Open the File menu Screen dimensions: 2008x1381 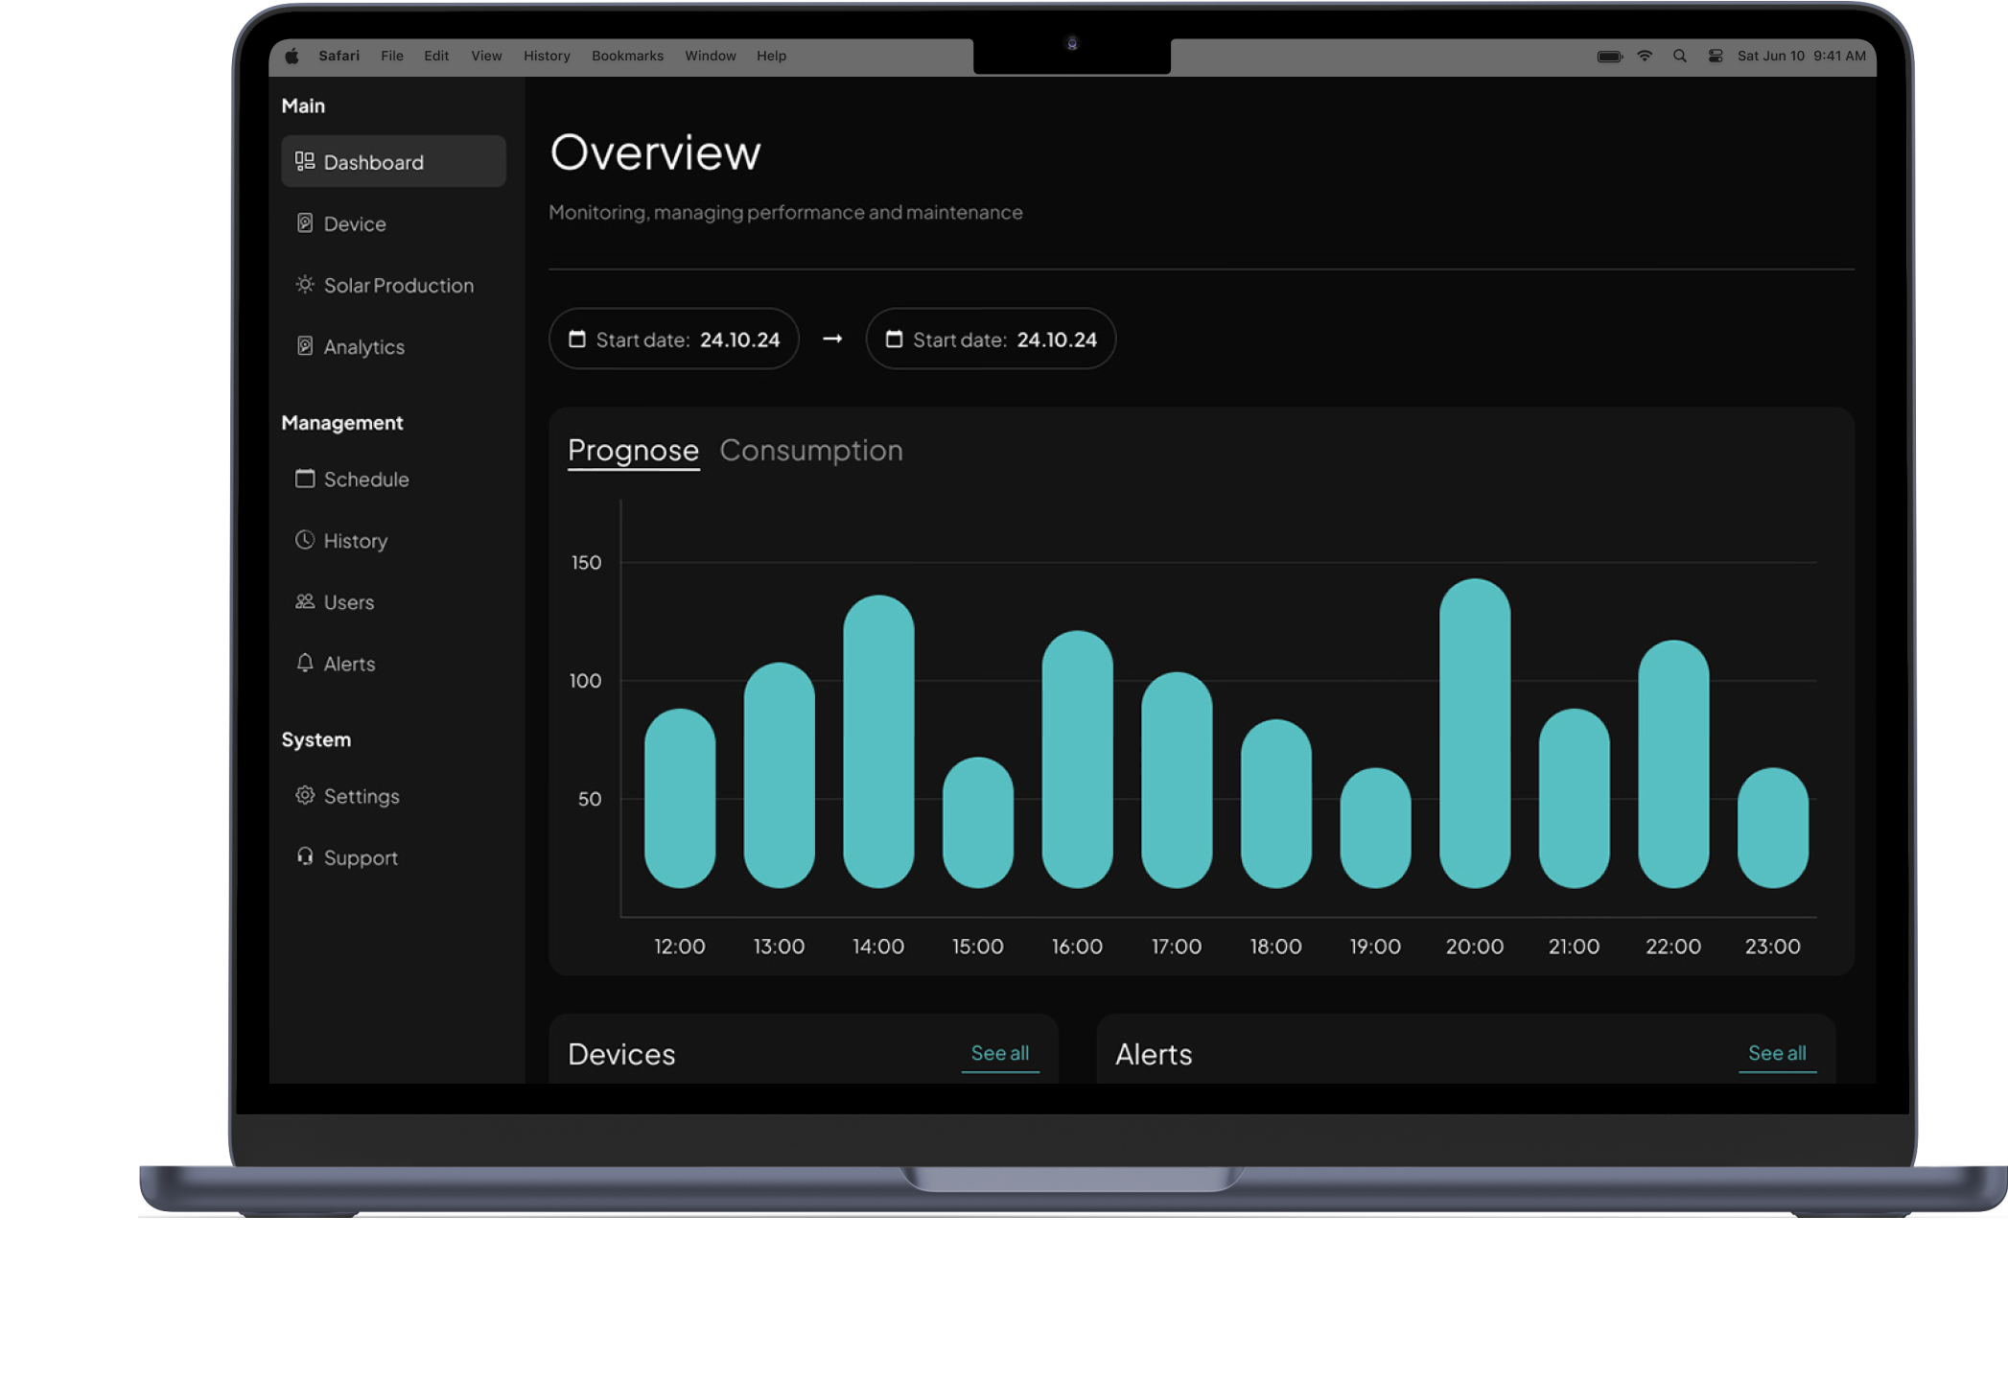click(391, 56)
